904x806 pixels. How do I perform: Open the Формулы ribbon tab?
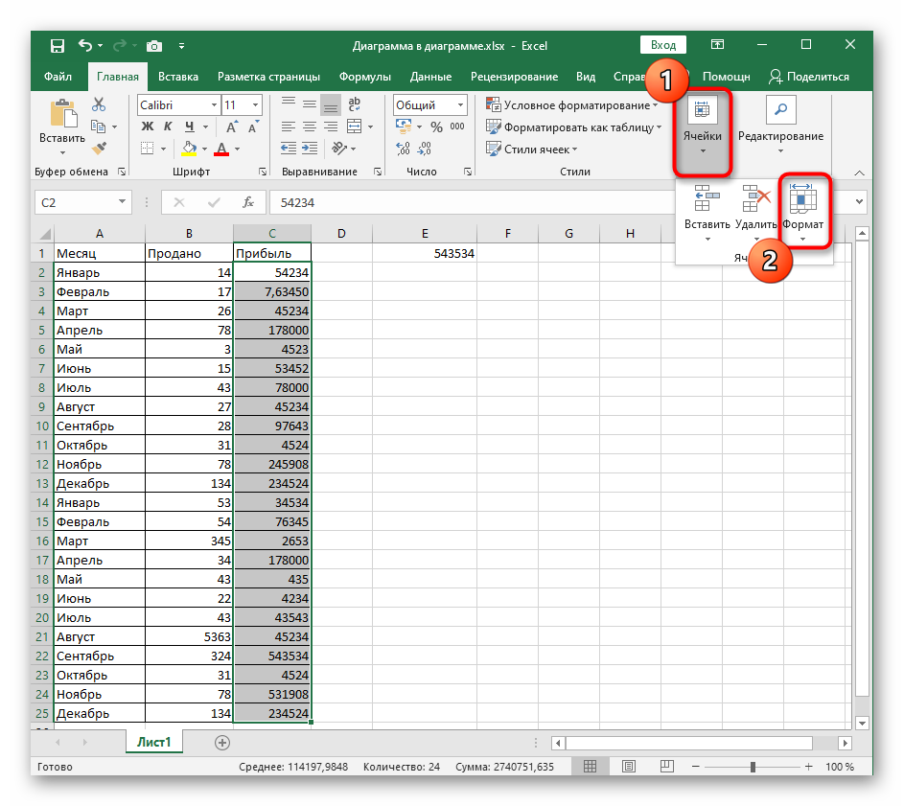click(x=364, y=77)
